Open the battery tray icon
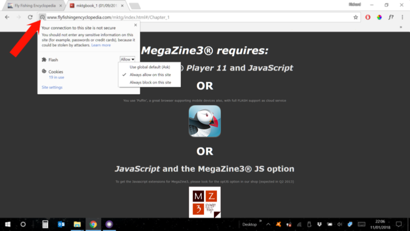The height and width of the screenshot is (231, 410). (329, 224)
